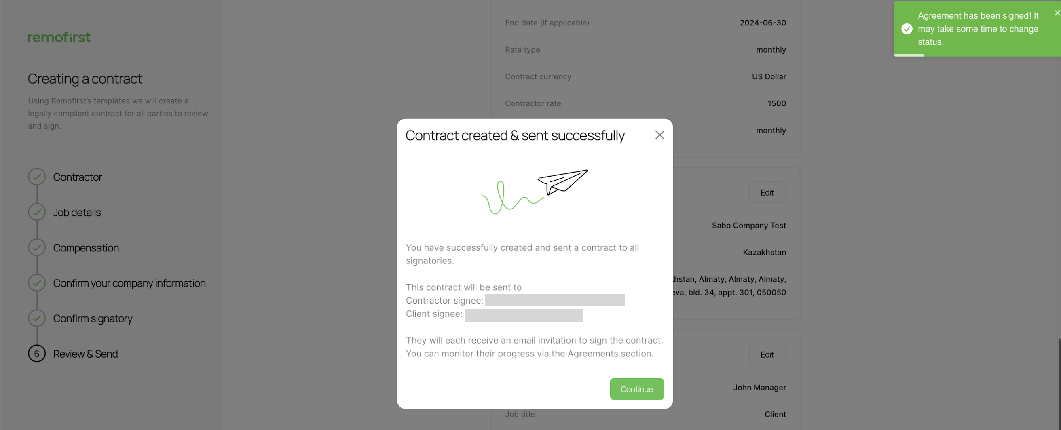Select the Job details step checkmark
Image resolution: width=1061 pixels, height=430 pixels.
pyautogui.click(x=37, y=212)
